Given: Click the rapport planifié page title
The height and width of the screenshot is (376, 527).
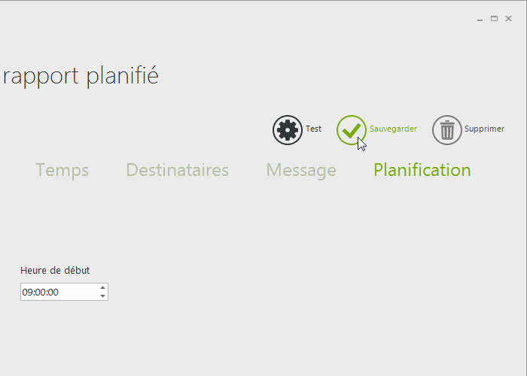Looking at the screenshot, I should [x=81, y=76].
